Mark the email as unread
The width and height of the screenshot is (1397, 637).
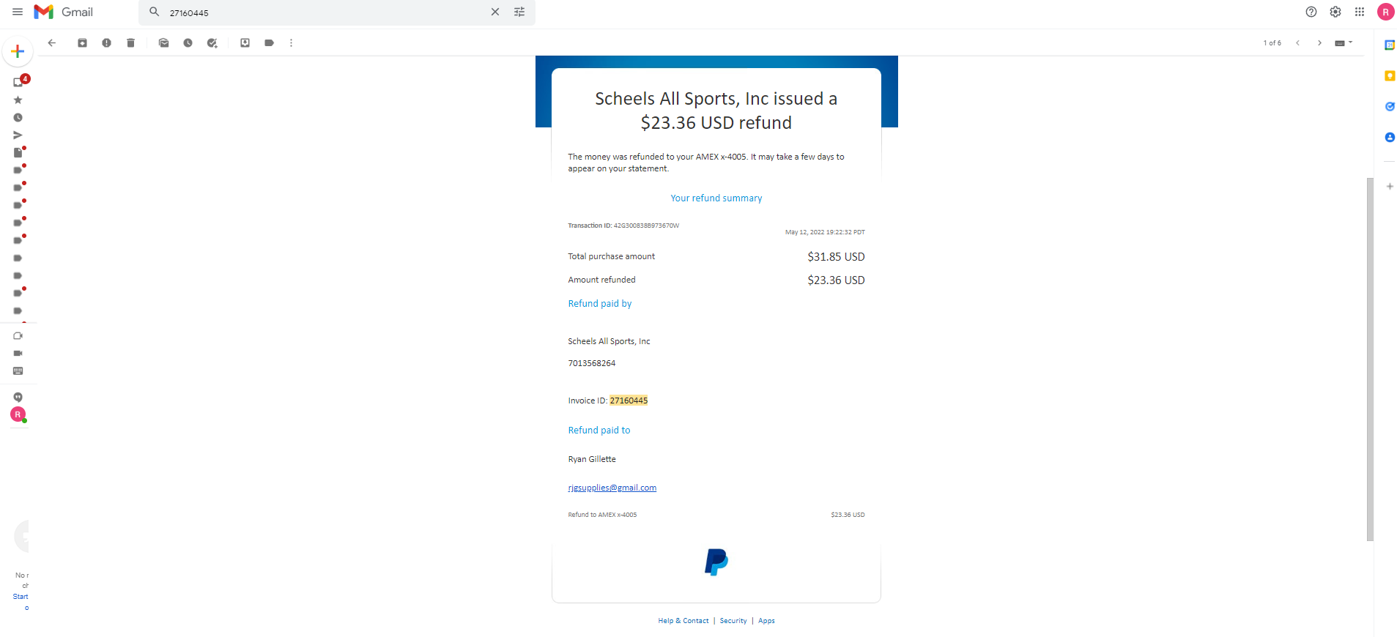(164, 42)
